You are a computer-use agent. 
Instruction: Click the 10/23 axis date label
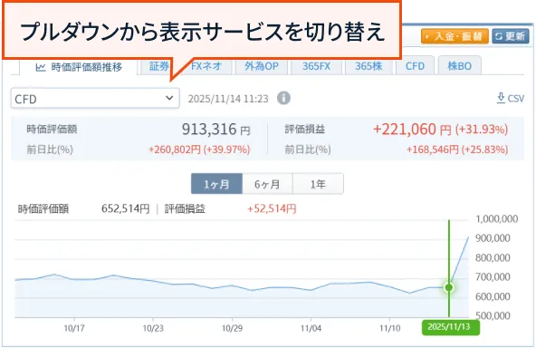tap(153, 328)
